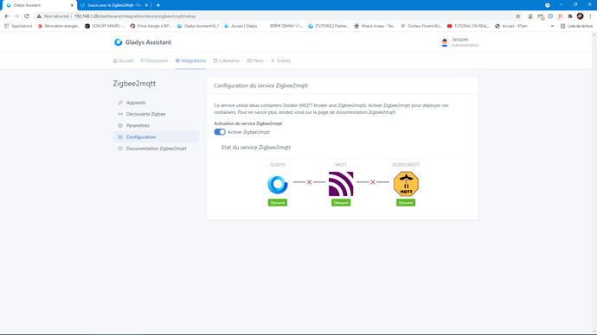Click the yellow Zigbee2mqtt bee icon

click(406, 184)
